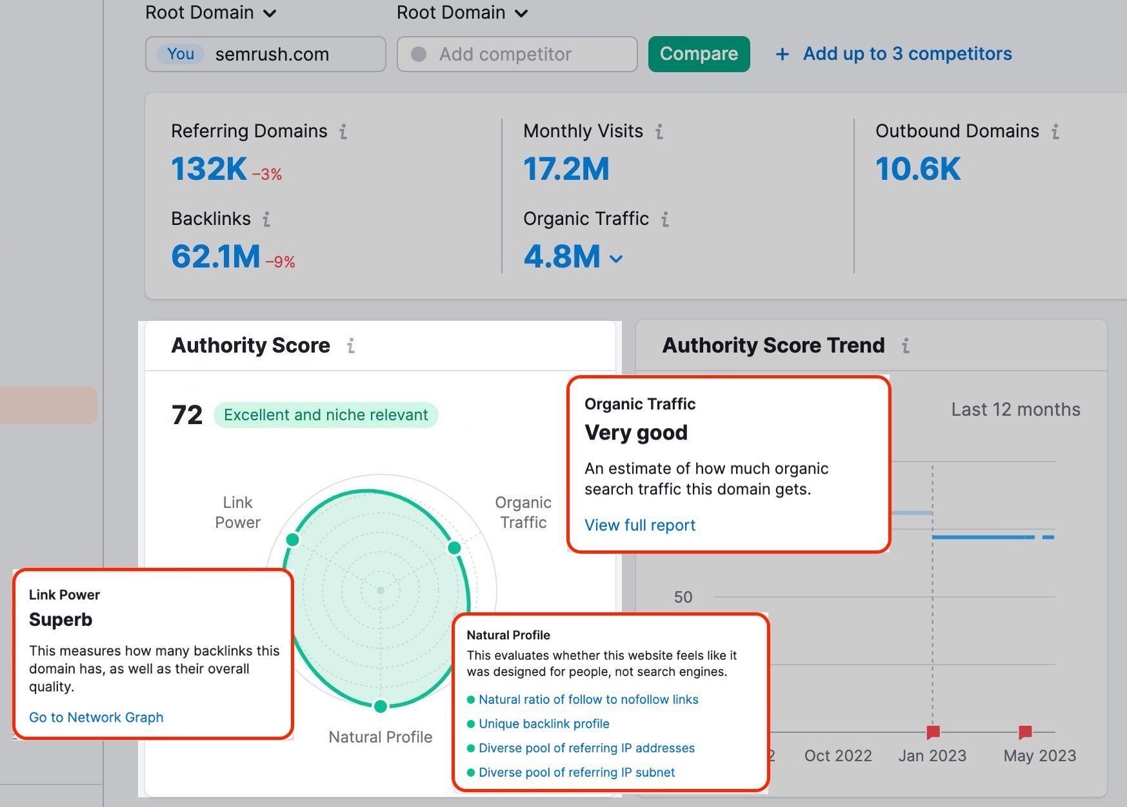Expand the 4.8M Organic Traffic breakdown
Viewport: 1127px width, 807px height.
(x=615, y=258)
